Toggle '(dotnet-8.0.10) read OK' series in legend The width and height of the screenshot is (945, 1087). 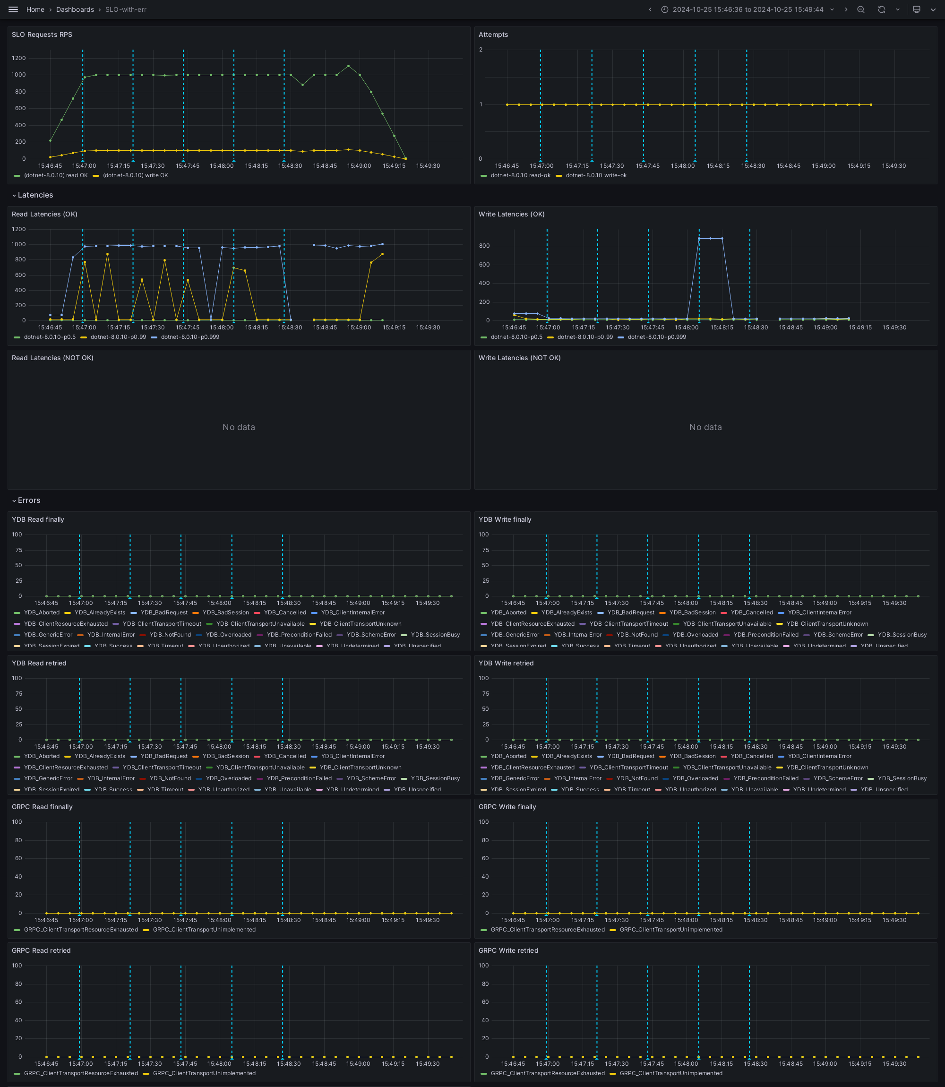(56, 176)
